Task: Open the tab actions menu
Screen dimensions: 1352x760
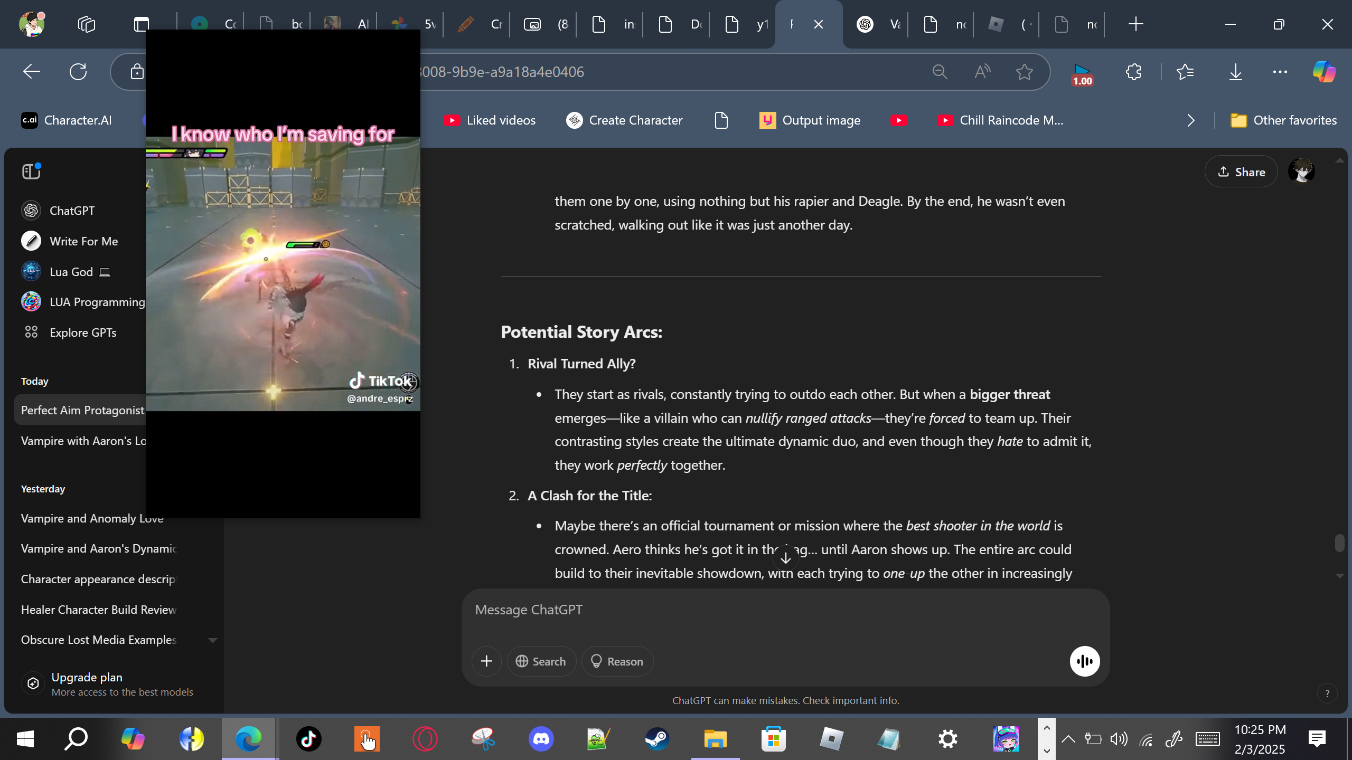Action: [141, 24]
